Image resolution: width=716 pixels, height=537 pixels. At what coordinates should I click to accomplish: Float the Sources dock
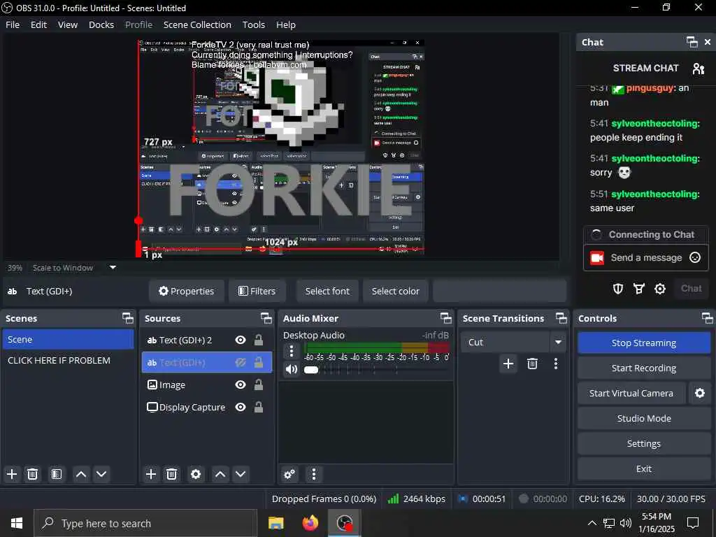(266, 318)
